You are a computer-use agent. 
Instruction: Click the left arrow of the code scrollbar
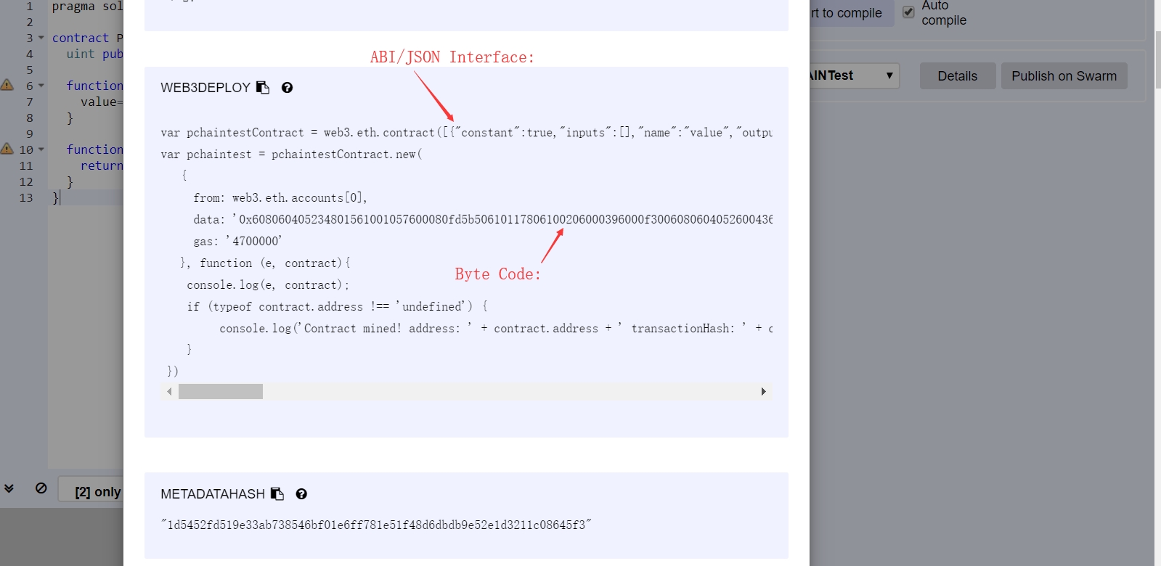click(169, 392)
